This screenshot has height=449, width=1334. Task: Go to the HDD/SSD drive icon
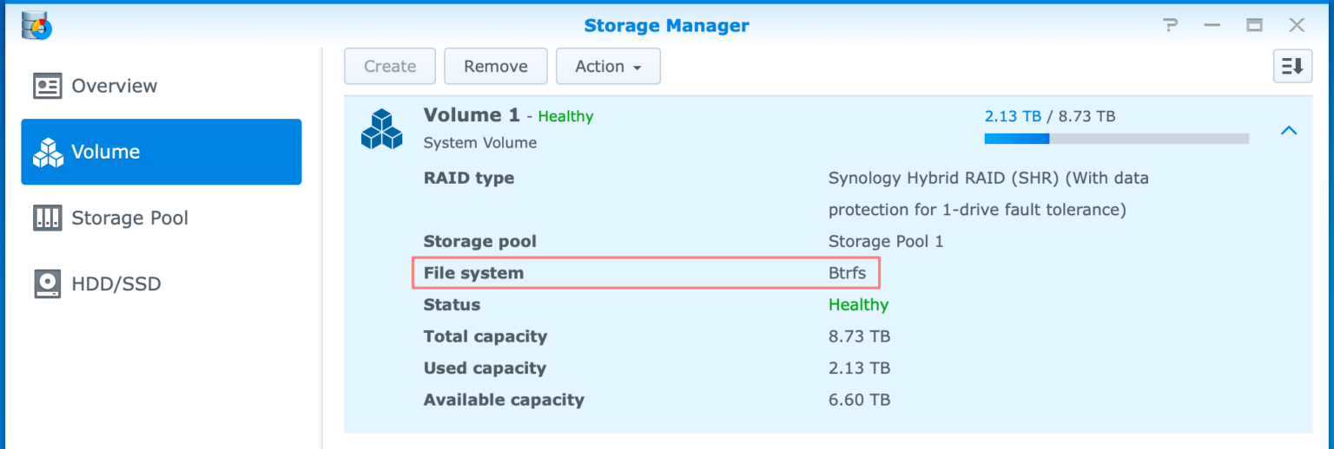click(47, 283)
